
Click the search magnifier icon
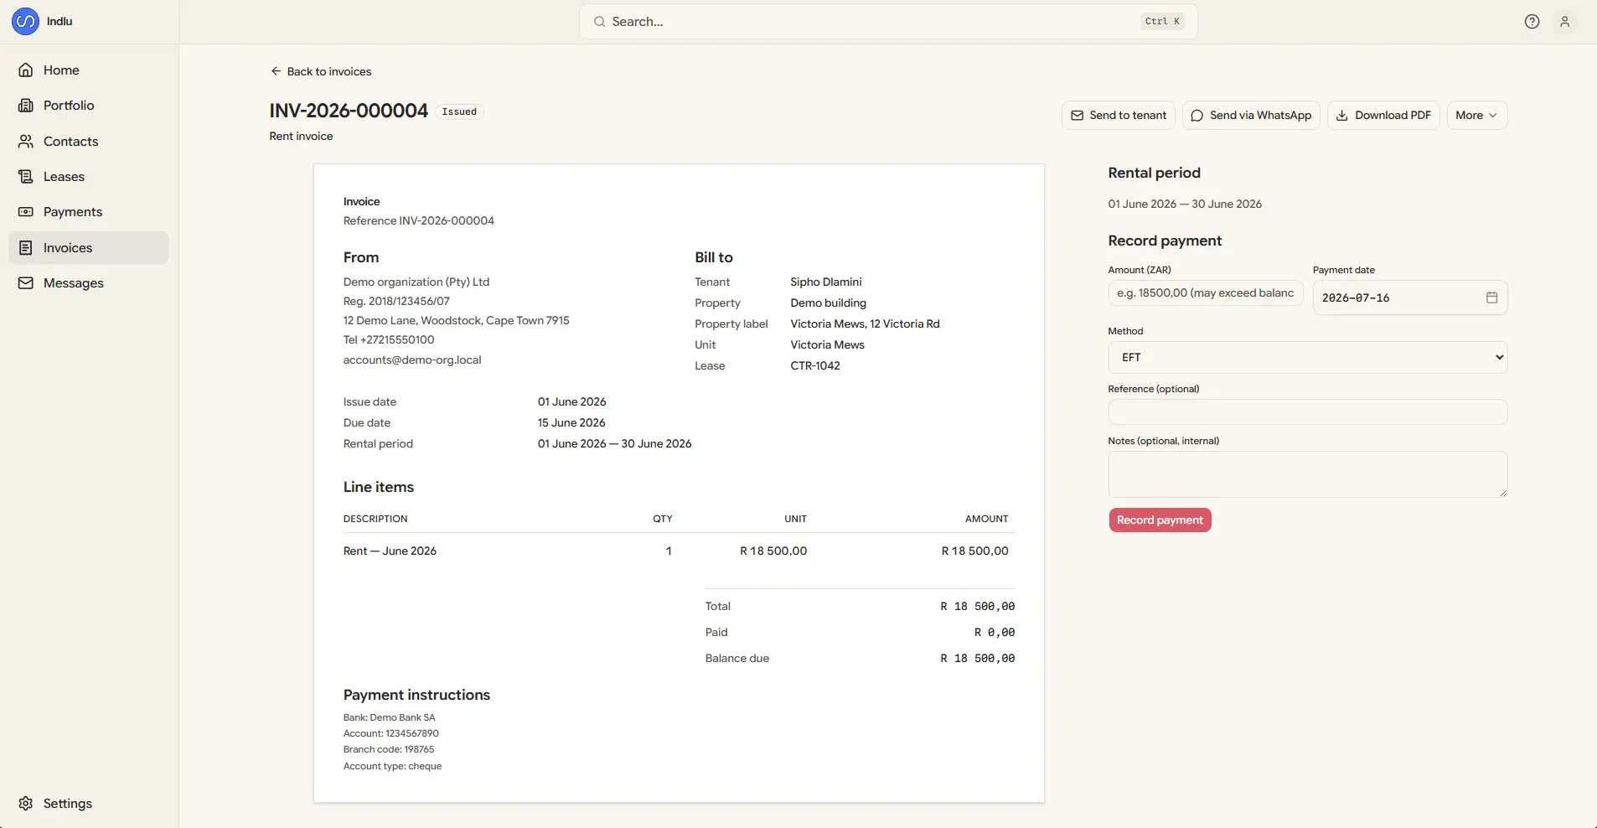click(599, 22)
